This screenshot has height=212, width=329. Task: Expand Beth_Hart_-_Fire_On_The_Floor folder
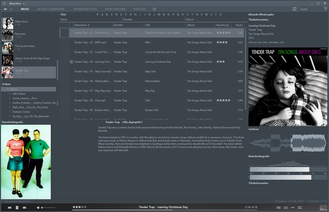click(x=10, y=107)
